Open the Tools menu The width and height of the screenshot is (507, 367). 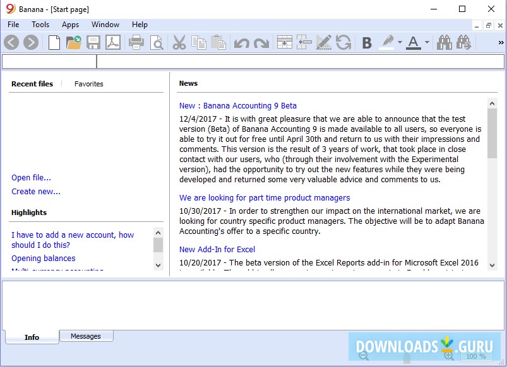(x=40, y=25)
